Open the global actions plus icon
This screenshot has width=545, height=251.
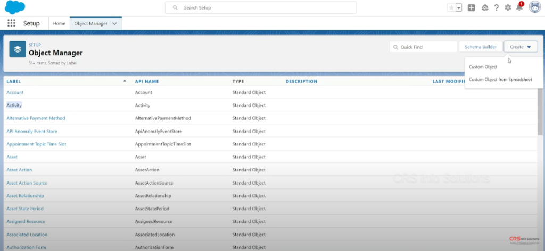coord(472,7)
